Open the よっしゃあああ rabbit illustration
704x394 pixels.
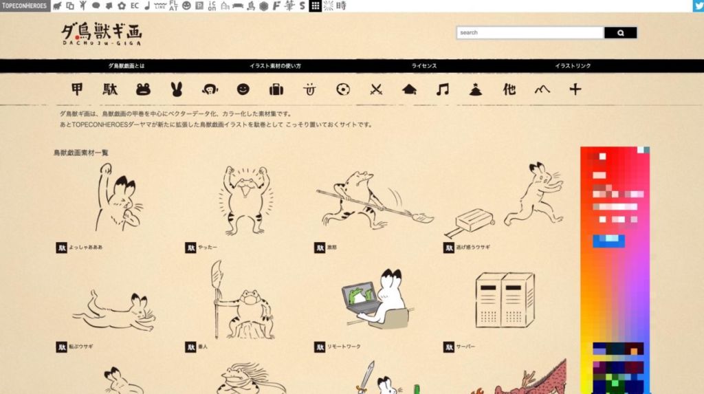[x=120, y=197]
